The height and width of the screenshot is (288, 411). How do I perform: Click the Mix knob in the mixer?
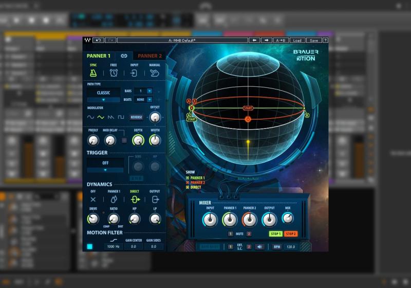point(288,219)
